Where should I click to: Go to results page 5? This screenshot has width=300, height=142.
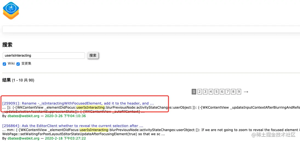(216, 92)
